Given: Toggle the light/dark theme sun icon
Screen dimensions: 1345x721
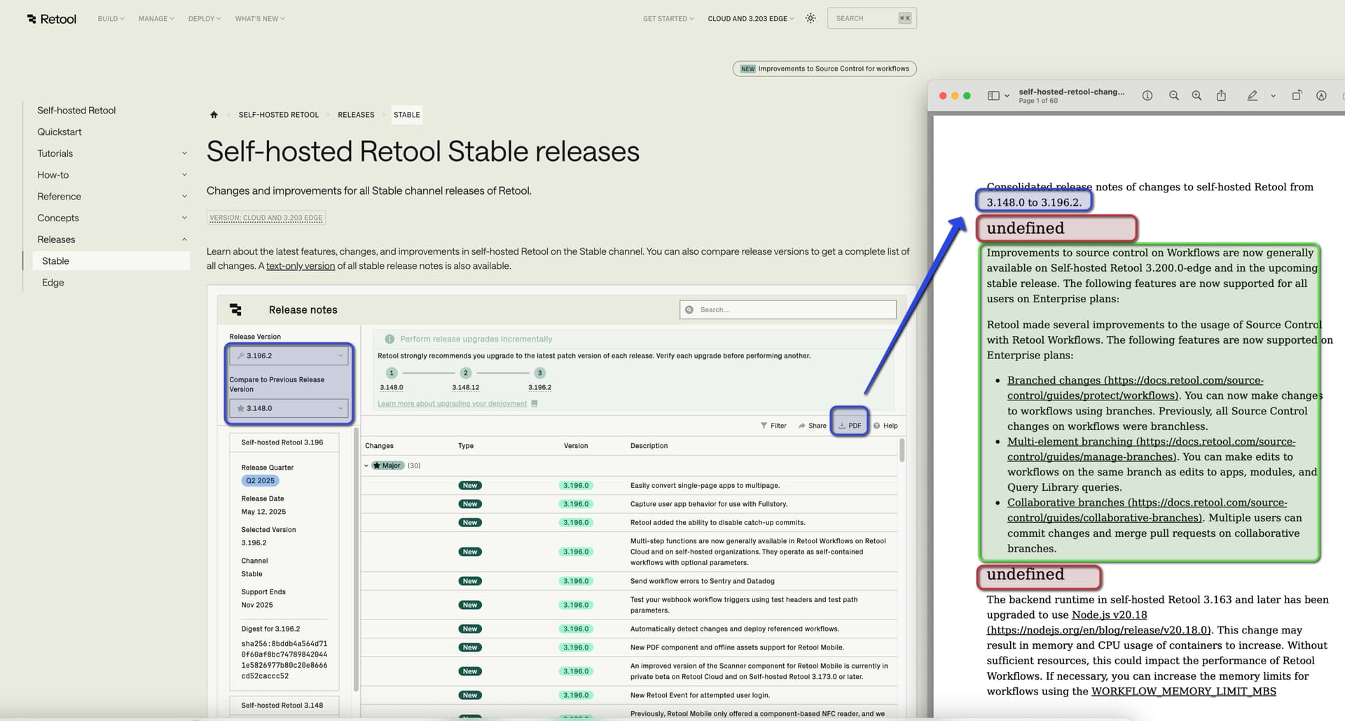Looking at the screenshot, I should (x=811, y=18).
